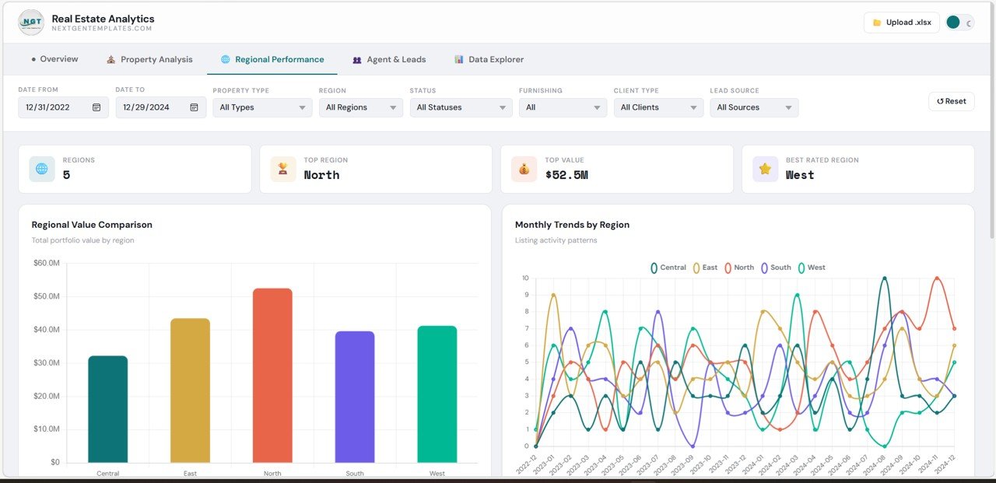The height and width of the screenshot is (483, 996).
Task: Click the star icon on Best Rated Region card
Action: (764, 169)
